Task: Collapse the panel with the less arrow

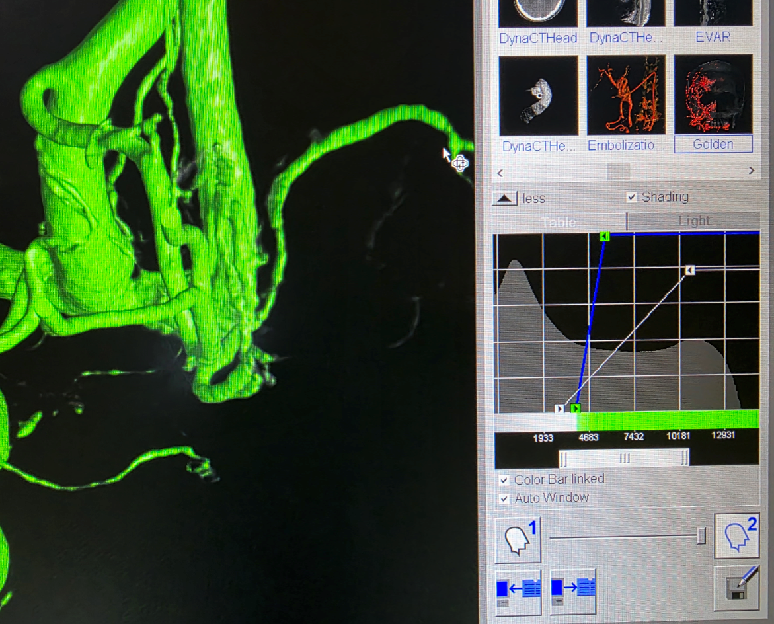Action: [504, 198]
